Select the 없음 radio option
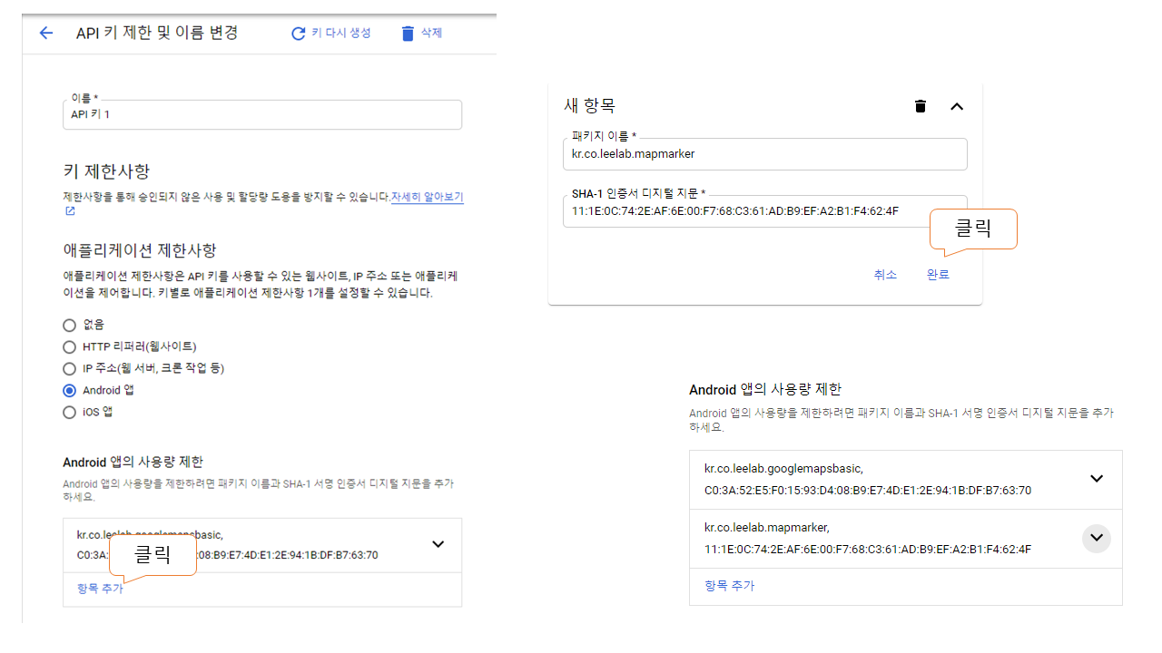This screenshot has width=1162, height=653. click(70, 325)
